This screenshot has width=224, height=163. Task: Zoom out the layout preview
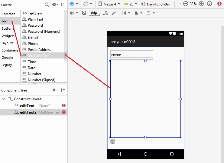click(x=186, y=4)
